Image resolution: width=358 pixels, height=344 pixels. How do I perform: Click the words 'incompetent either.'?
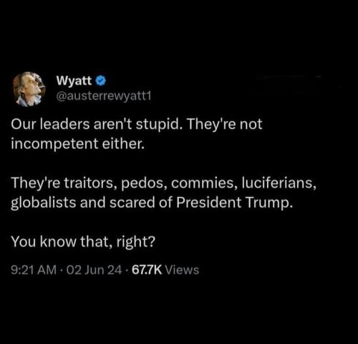[78, 144]
